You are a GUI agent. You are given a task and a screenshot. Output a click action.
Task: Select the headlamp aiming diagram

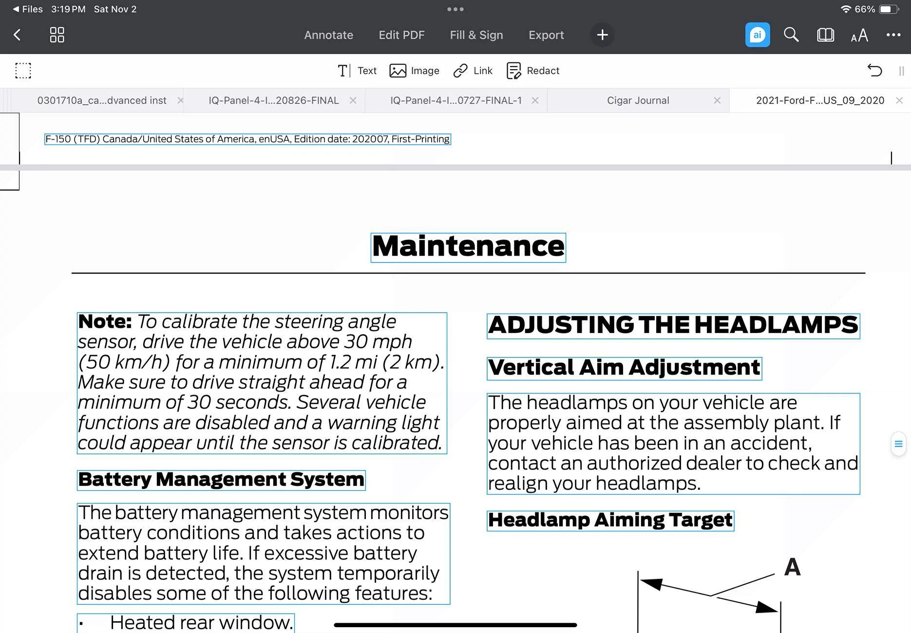pos(719,596)
